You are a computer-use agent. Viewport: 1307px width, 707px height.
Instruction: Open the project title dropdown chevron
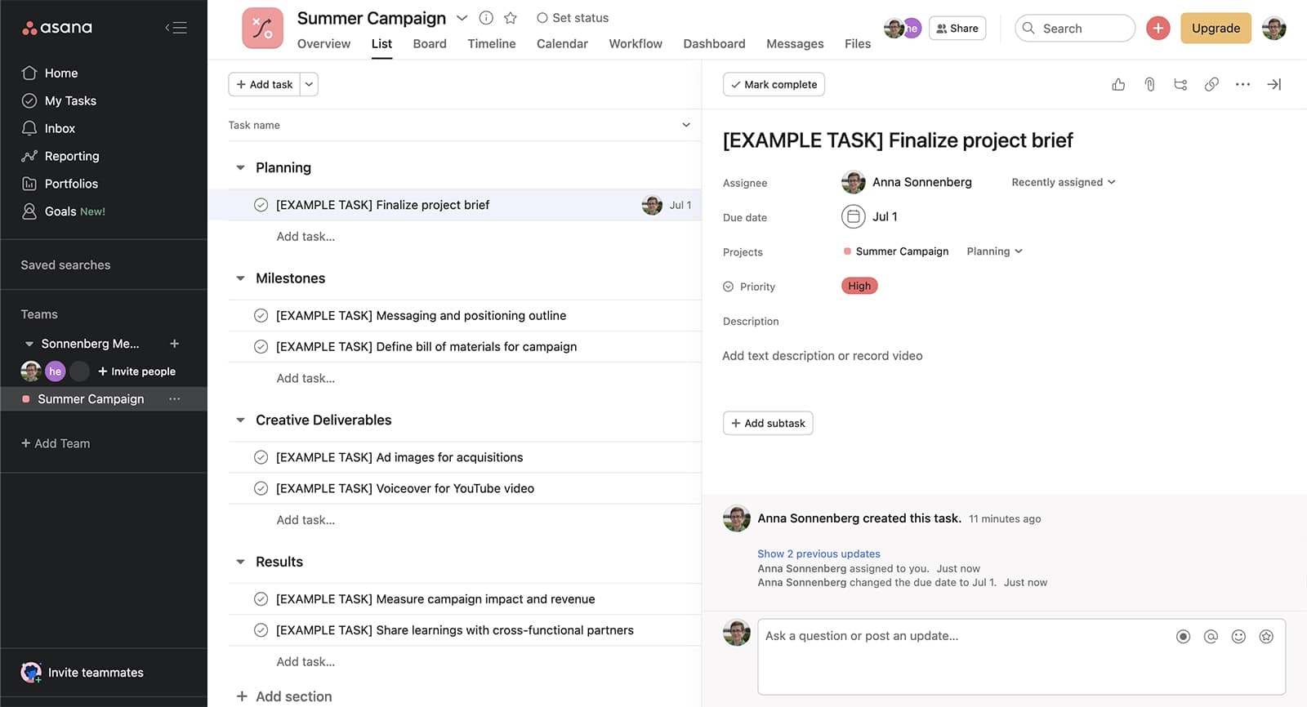click(462, 18)
